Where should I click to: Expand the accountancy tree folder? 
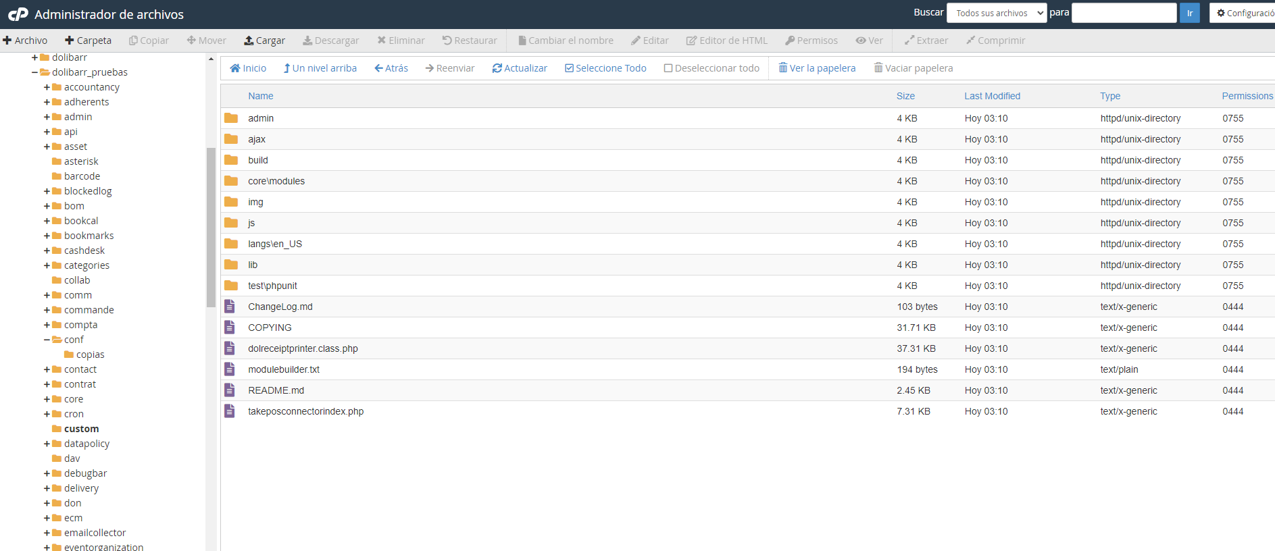(47, 87)
